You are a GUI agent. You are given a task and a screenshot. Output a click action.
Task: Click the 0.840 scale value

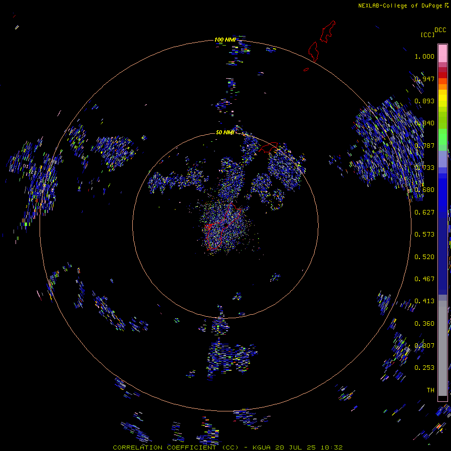424,123
